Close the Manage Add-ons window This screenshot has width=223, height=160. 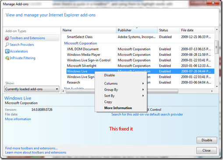pos(213,3)
